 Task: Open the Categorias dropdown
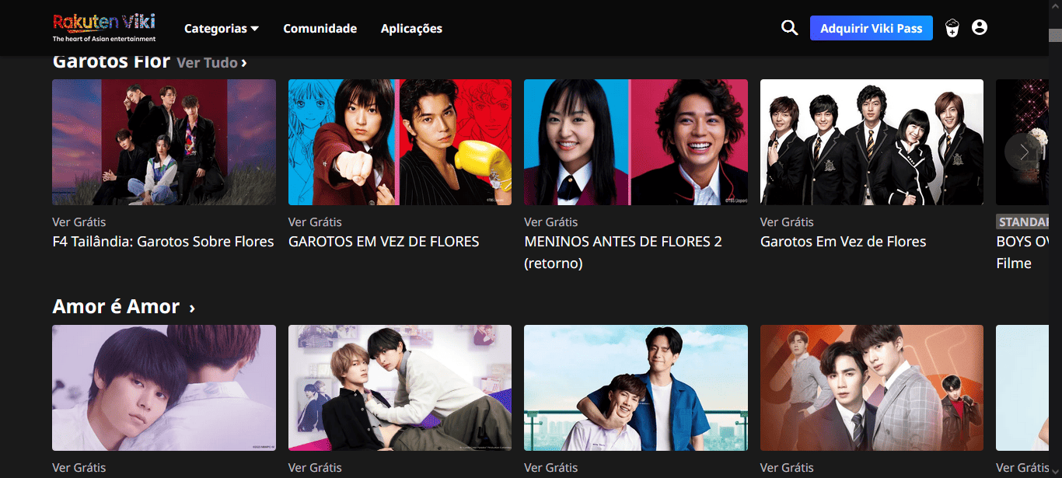coord(221,28)
